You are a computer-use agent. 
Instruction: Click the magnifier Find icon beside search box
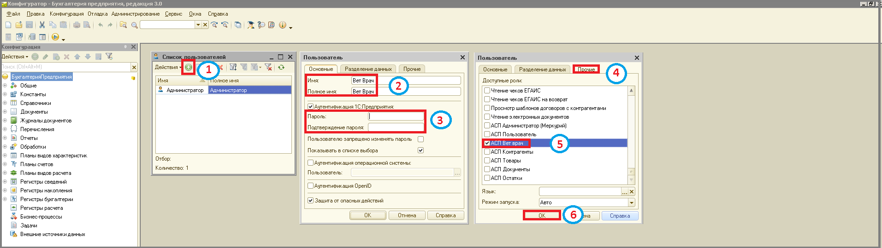134,25
